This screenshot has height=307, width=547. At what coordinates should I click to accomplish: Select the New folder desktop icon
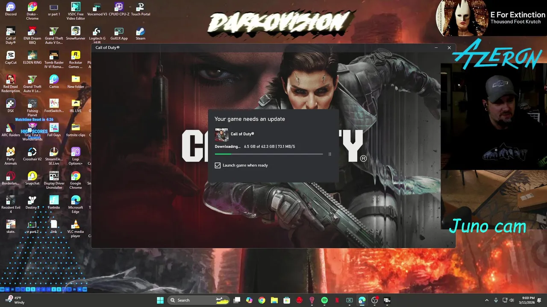(76, 82)
